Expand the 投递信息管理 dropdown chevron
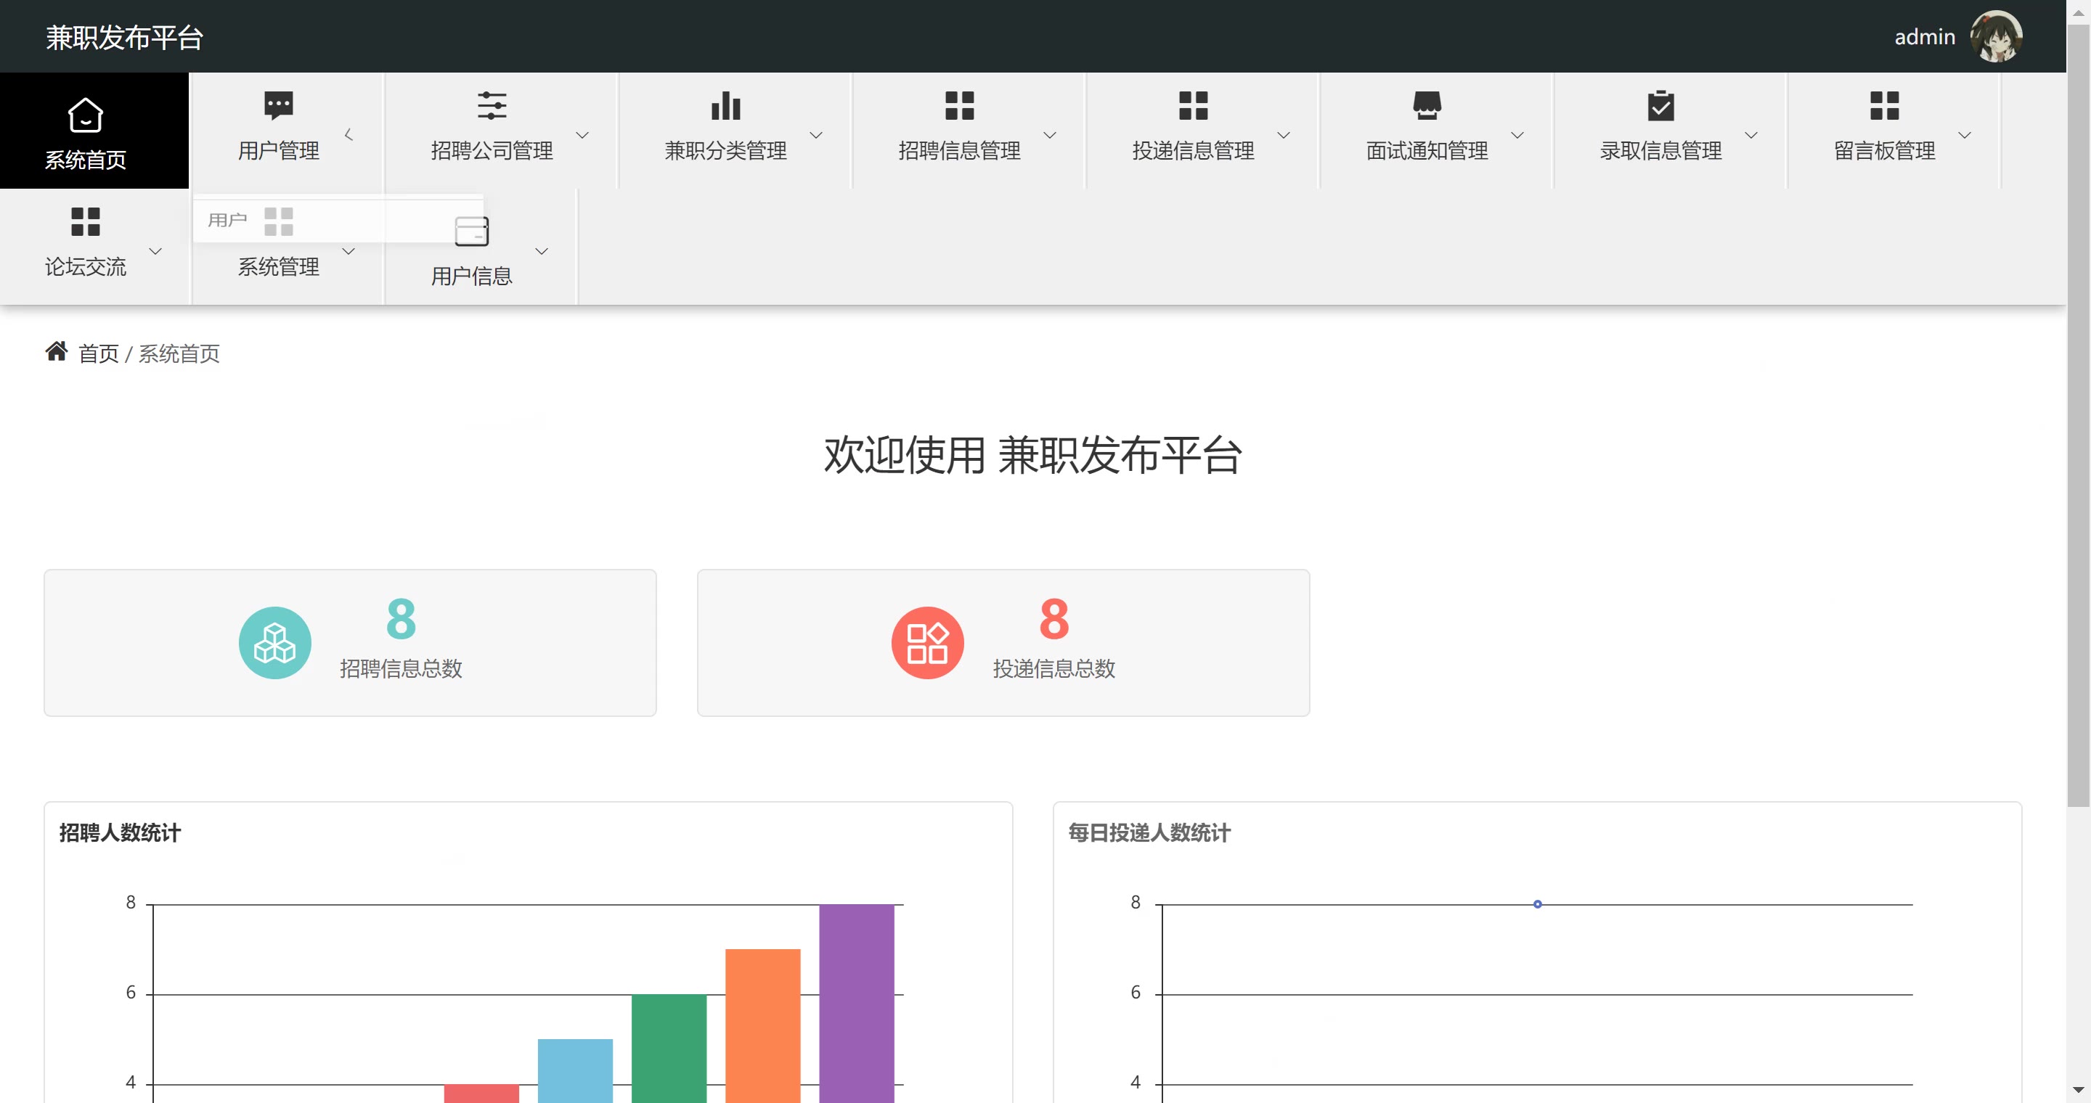 point(1284,135)
